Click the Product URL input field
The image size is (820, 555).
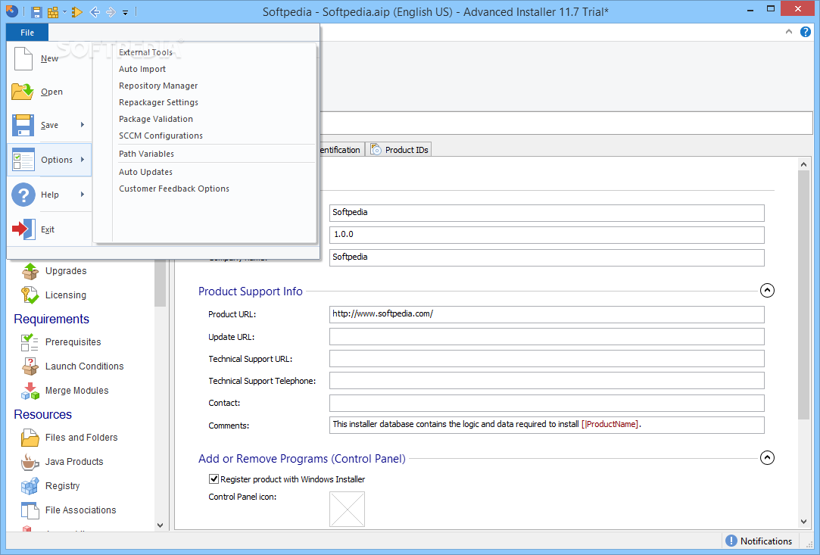tap(547, 314)
